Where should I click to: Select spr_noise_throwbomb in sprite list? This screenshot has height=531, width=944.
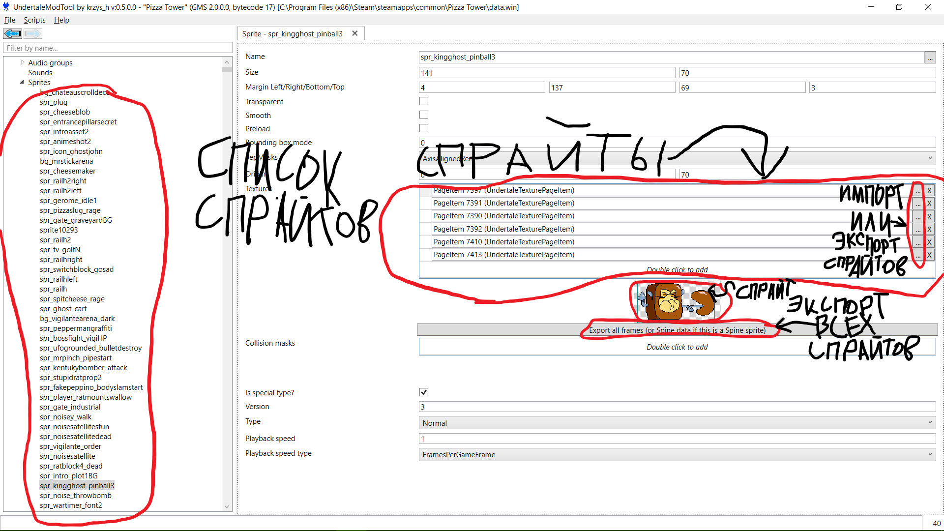coord(76,496)
